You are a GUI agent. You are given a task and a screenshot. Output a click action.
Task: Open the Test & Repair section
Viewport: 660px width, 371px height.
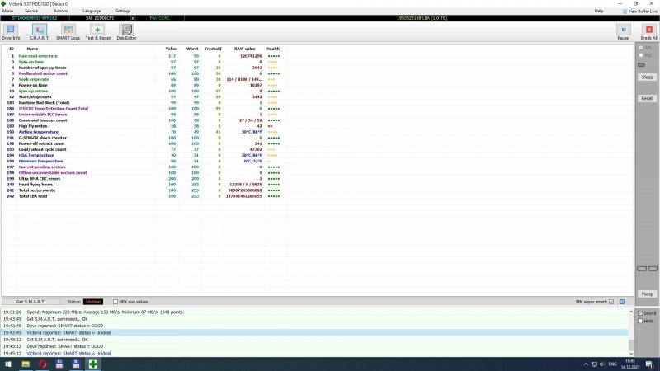[99, 31]
